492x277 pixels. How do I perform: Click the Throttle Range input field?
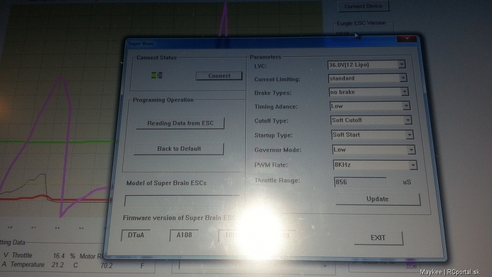(x=360, y=182)
